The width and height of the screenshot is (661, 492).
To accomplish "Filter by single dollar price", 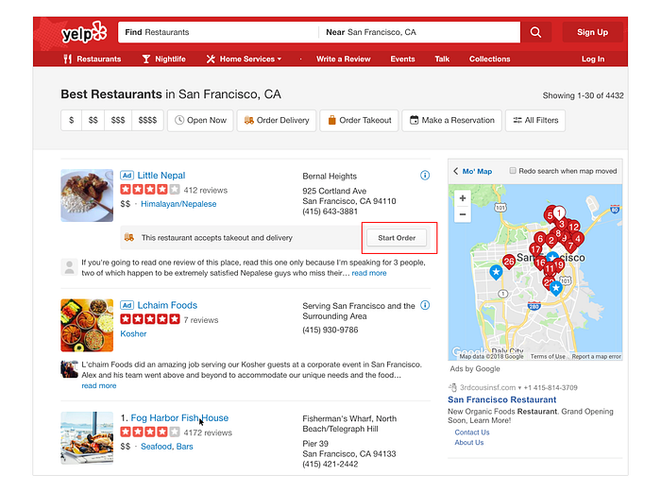I will tap(72, 121).
